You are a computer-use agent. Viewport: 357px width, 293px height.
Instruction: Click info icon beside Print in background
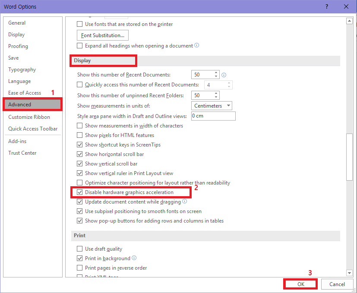134,258
